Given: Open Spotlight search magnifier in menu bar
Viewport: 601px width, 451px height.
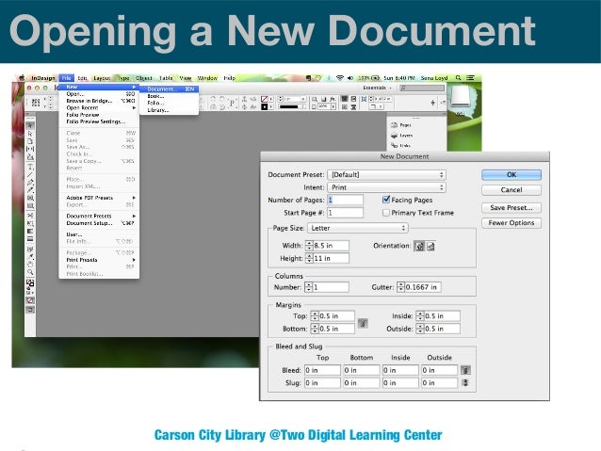Looking at the screenshot, I should point(458,78).
